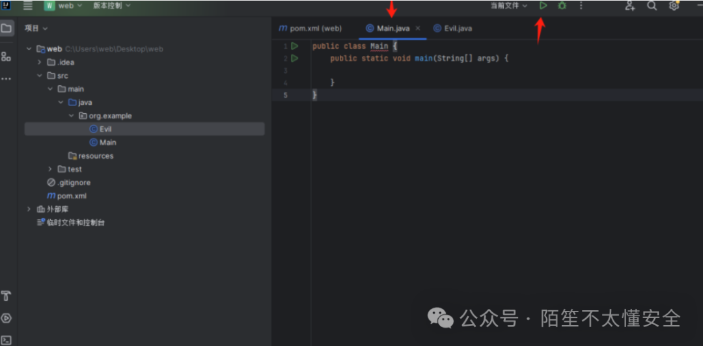Image resolution: width=703 pixels, height=346 pixels.
Task: Collapse the org.example package
Action: click(x=72, y=116)
